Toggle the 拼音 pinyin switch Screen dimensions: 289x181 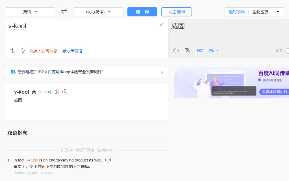[x=287, y=51]
